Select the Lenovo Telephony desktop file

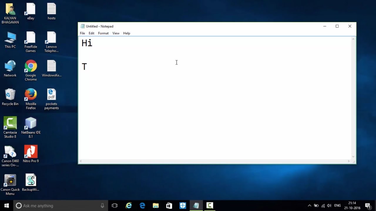[51, 42]
